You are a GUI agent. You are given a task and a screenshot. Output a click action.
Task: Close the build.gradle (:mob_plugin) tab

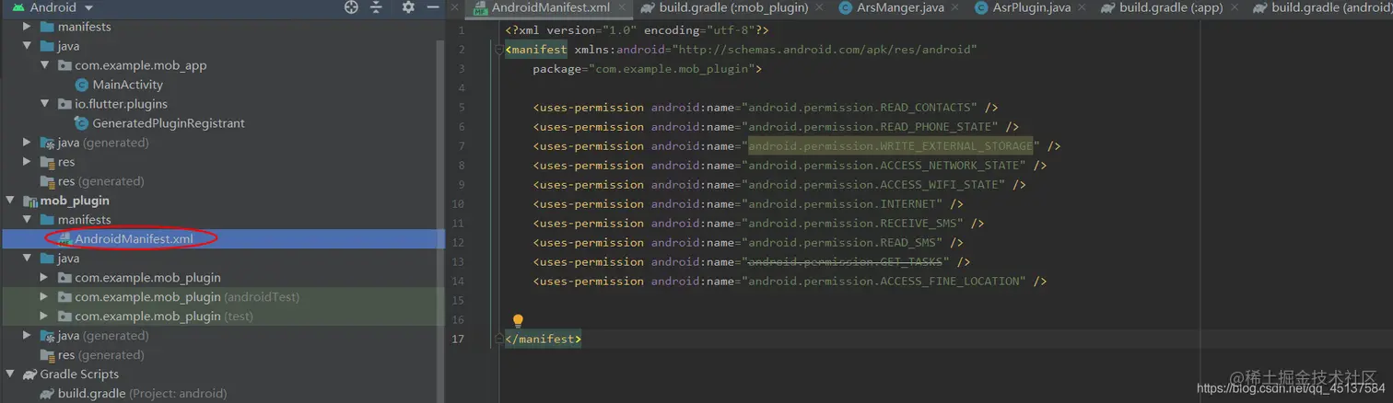pyautogui.click(x=819, y=7)
